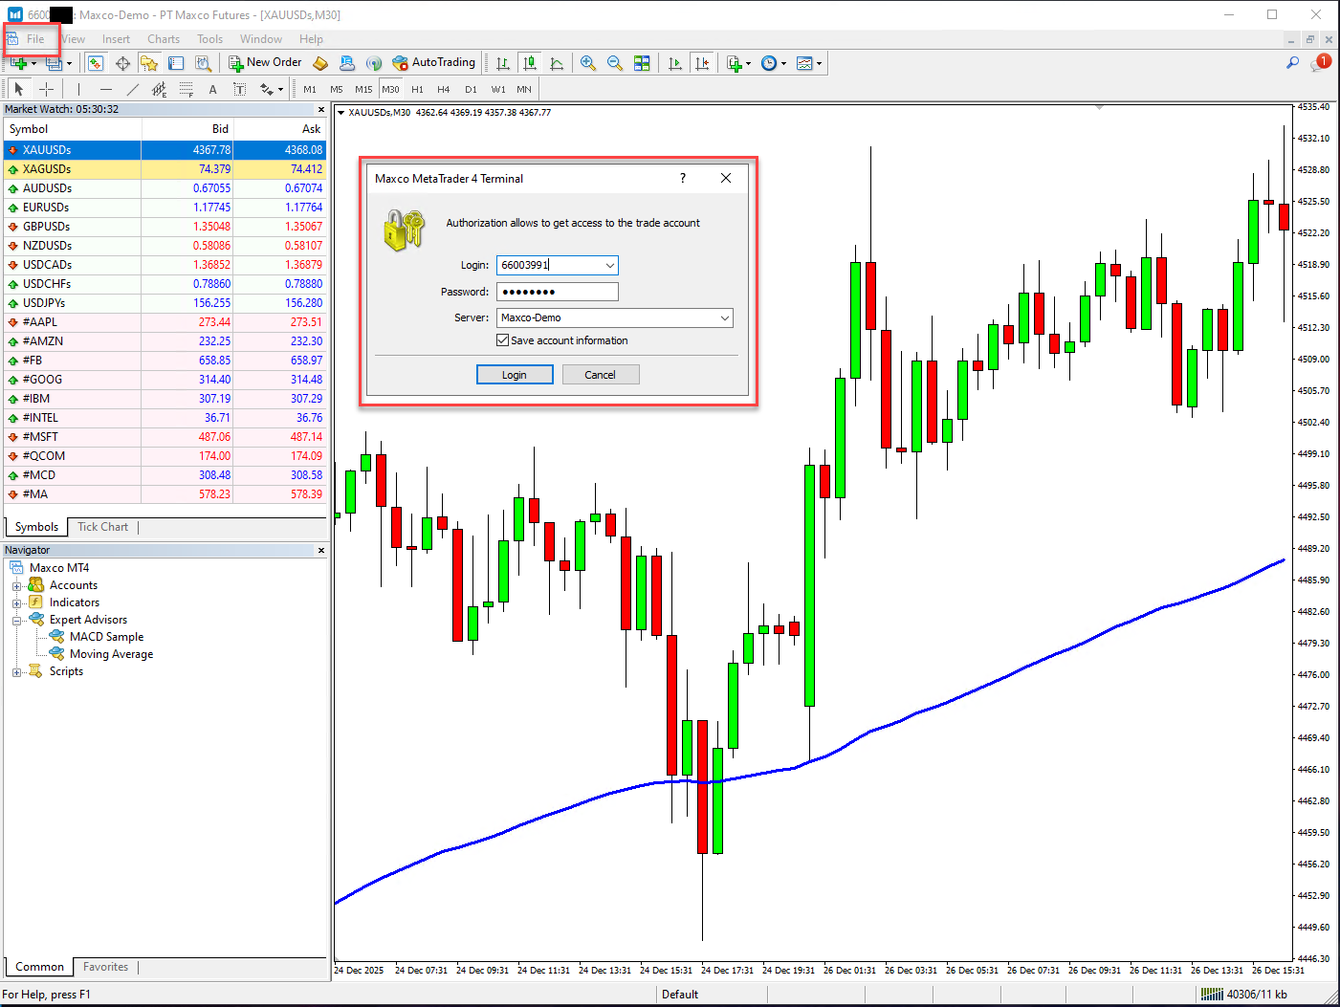Click the Zoom Out magnifier icon
The height and width of the screenshot is (1007, 1340).
(615, 63)
